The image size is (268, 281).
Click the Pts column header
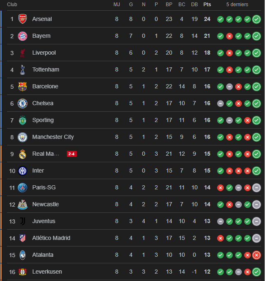(207, 5)
